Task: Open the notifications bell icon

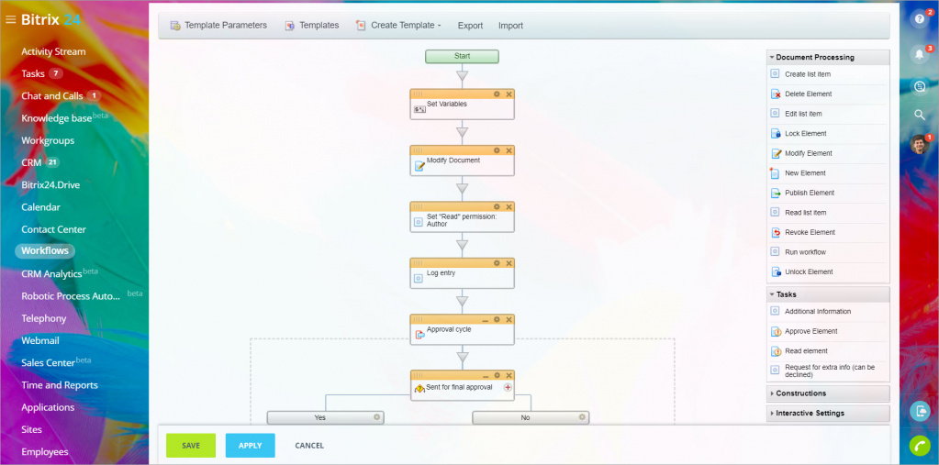Action: point(919,54)
